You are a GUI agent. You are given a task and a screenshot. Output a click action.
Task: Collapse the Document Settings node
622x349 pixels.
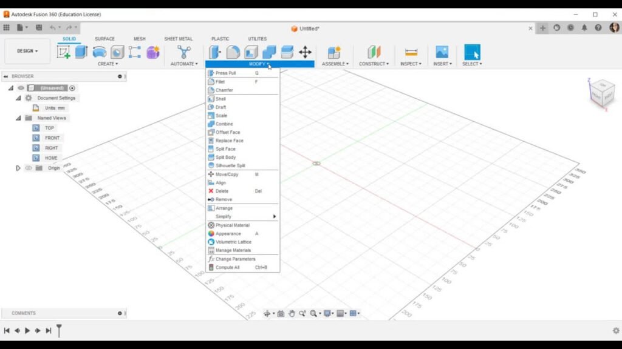(x=18, y=98)
